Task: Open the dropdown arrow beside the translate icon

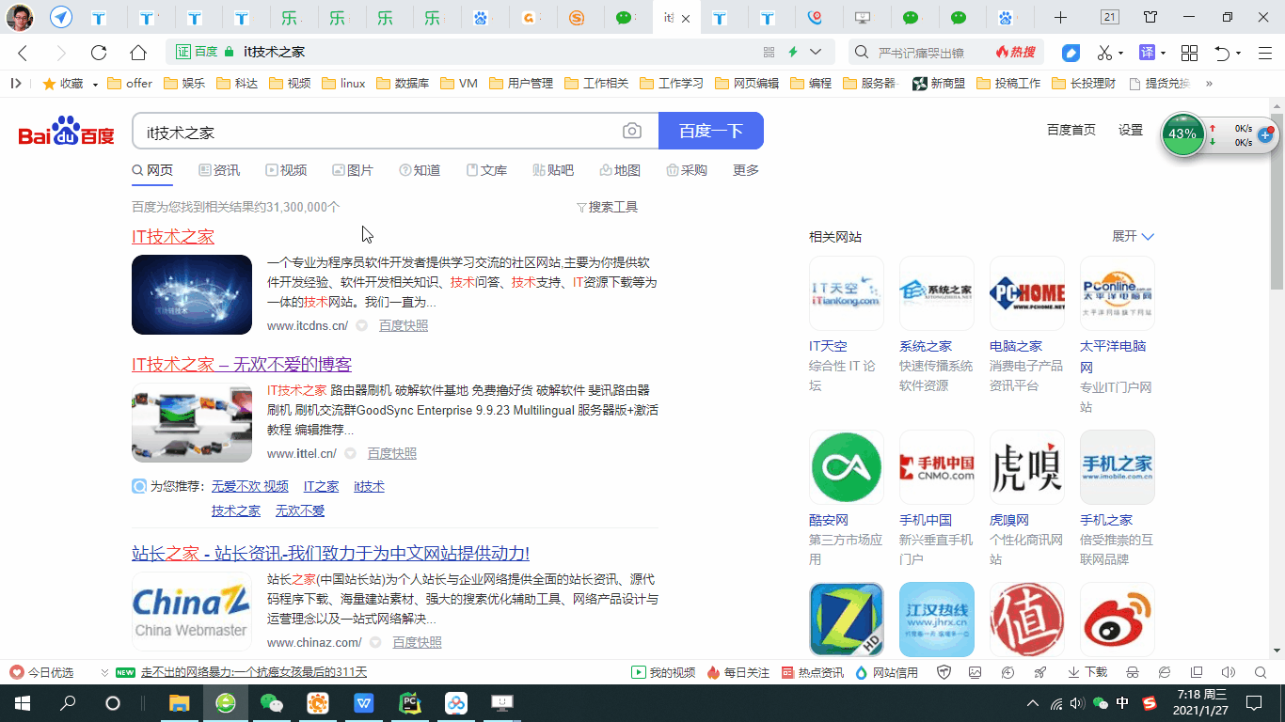Action: point(1164,53)
